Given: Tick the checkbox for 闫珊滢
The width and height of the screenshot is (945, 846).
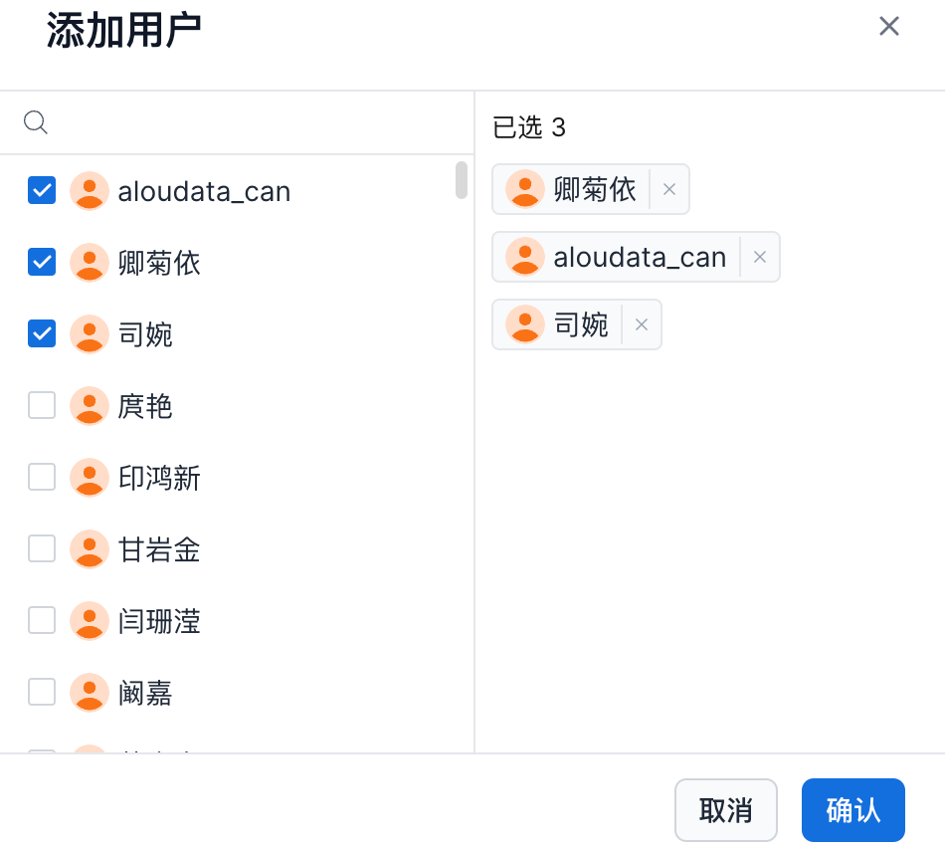Looking at the screenshot, I should pos(42,620).
